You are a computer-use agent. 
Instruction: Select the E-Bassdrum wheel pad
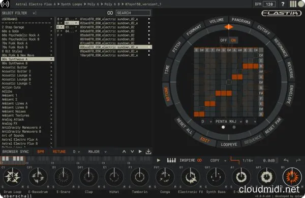pyautogui.click(x=38, y=177)
